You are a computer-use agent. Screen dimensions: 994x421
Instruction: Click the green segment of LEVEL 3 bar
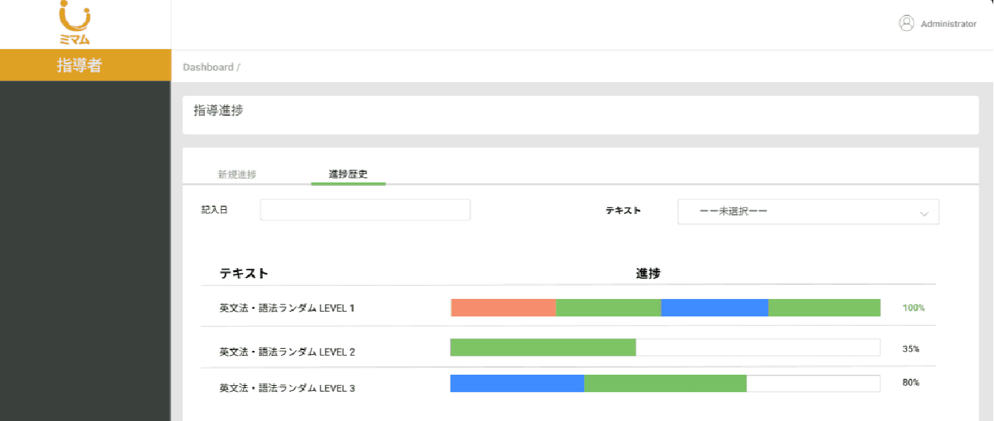click(665, 383)
